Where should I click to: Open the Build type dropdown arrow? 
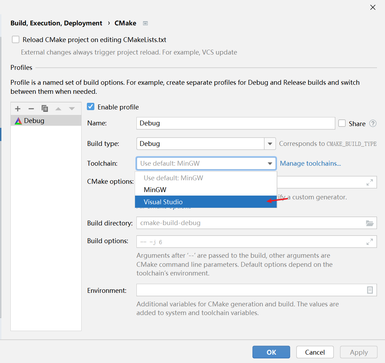pyautogui.click(x=270, y=144)
